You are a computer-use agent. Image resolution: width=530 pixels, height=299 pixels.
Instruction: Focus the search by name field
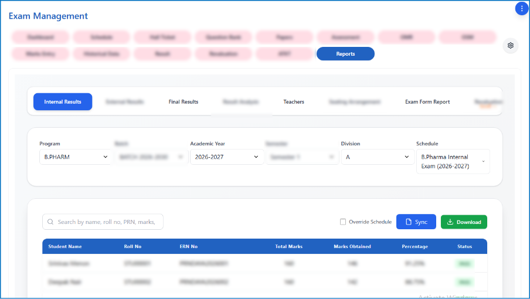(x=103, y=222)
